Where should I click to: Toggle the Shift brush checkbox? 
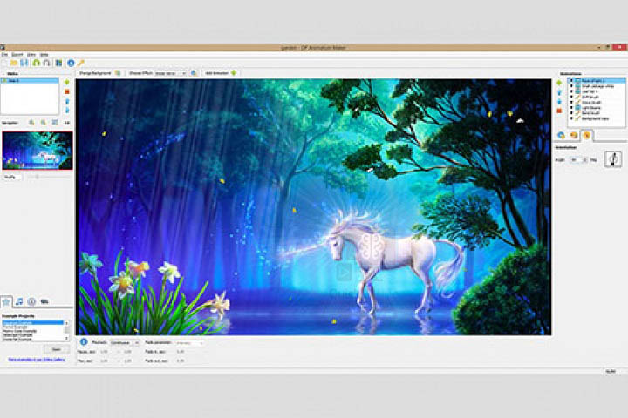571,97
